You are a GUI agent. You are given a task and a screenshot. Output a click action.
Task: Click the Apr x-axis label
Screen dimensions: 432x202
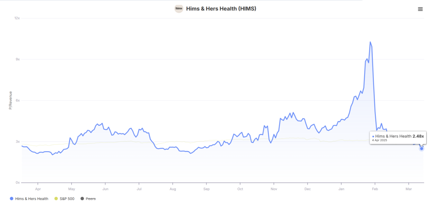(38, 190)
